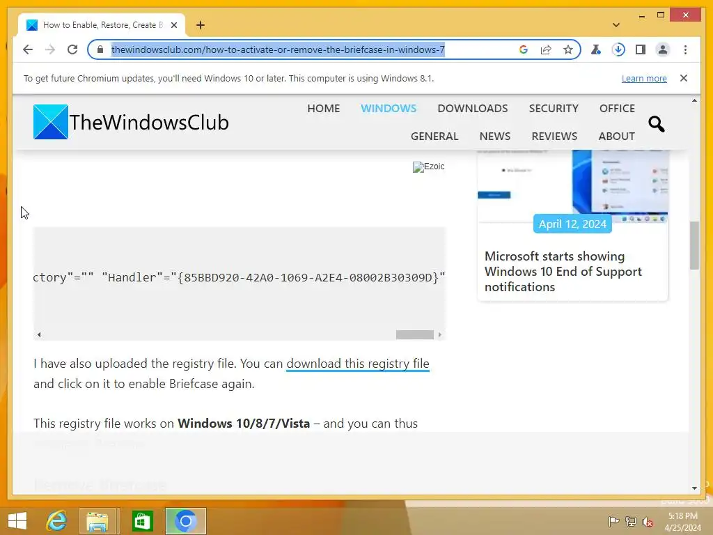Open a new browser tab

click(x=201, y=25)
